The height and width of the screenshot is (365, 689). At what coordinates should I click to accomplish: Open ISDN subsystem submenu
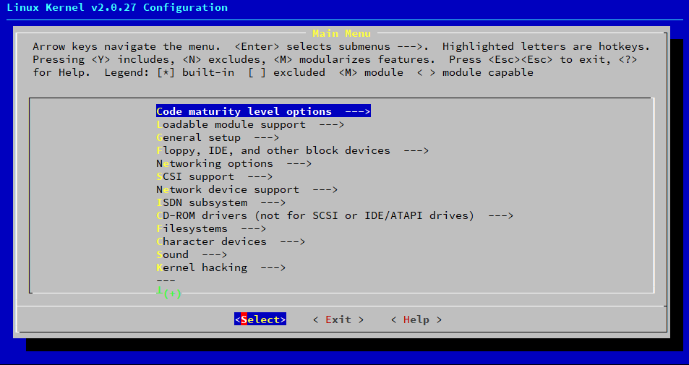coord(221,202)
